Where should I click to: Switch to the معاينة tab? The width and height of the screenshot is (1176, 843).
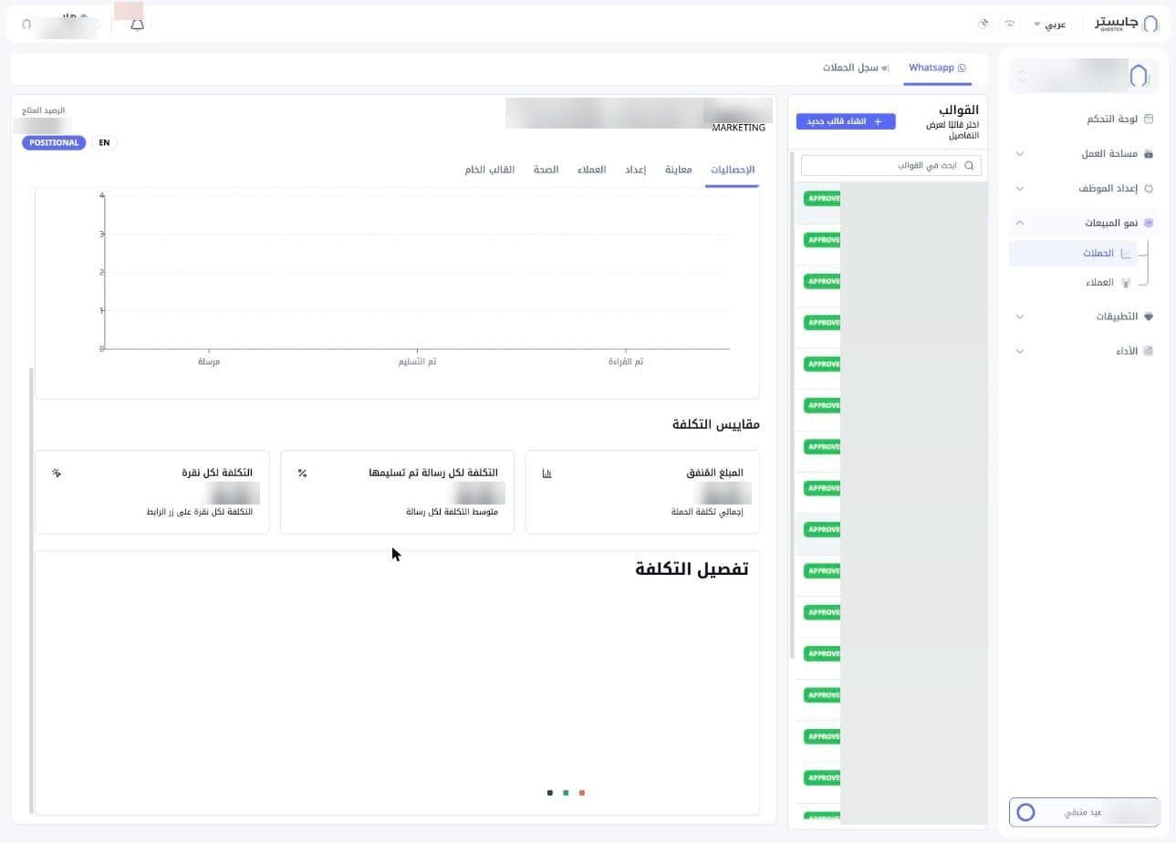click(678, 170)
